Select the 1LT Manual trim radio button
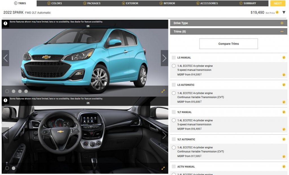289x175 pixels. (174, 120)
